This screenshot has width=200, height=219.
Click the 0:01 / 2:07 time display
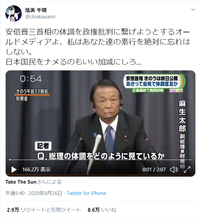[154, 170]
